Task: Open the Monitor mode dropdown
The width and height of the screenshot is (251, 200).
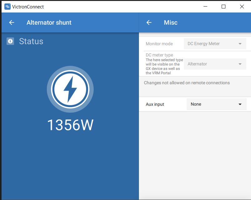Action: click(215, 44)
